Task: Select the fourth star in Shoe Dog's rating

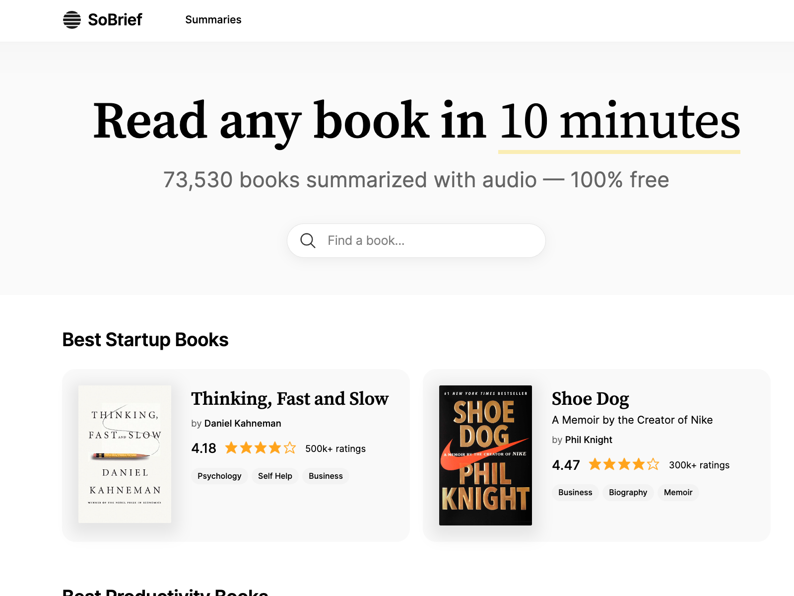Action: coord(638,465)
